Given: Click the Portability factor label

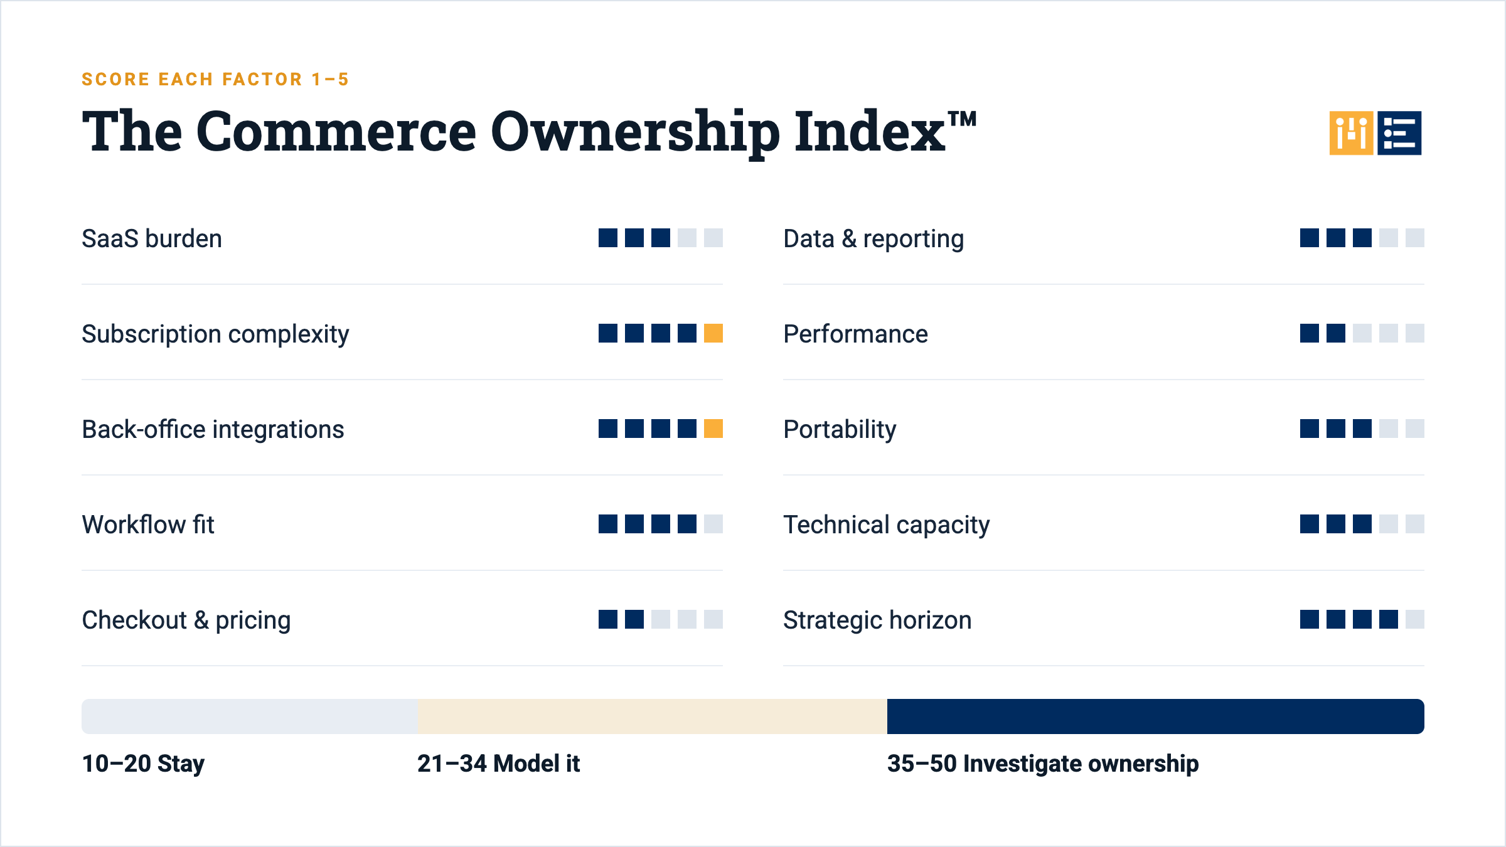Looking at the screenshot, I should click(840, 430).
